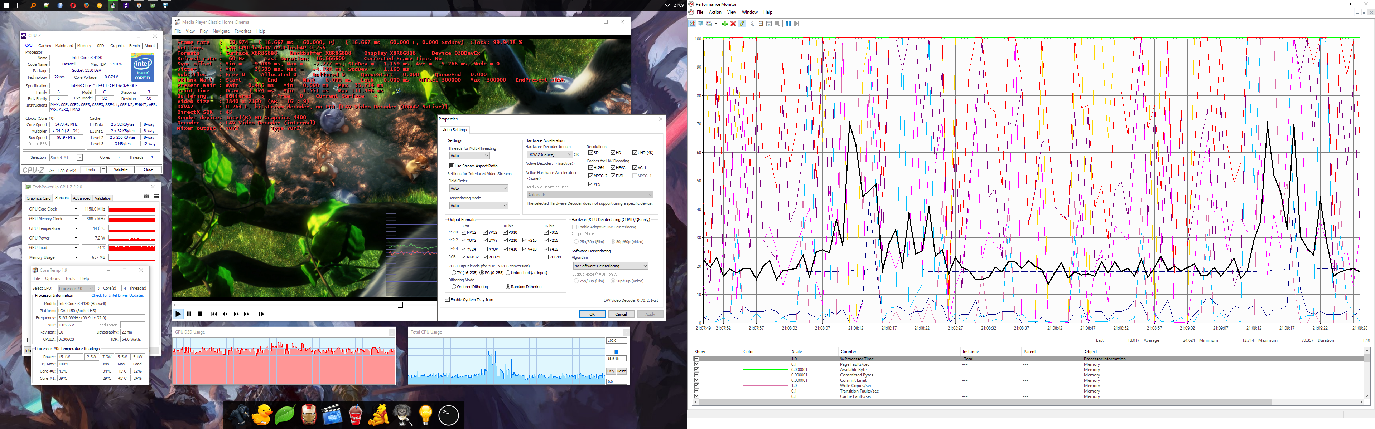The image size is (1375, 429).
Task: Toggle the highlight pencil icon in Performance Monitor
Action: [742, 24]
